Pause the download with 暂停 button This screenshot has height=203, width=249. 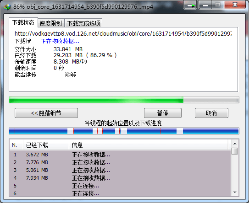[x=163, y=113]
